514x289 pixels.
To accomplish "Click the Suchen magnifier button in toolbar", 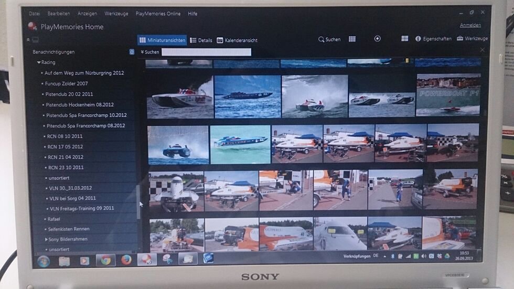I will 329,39.
